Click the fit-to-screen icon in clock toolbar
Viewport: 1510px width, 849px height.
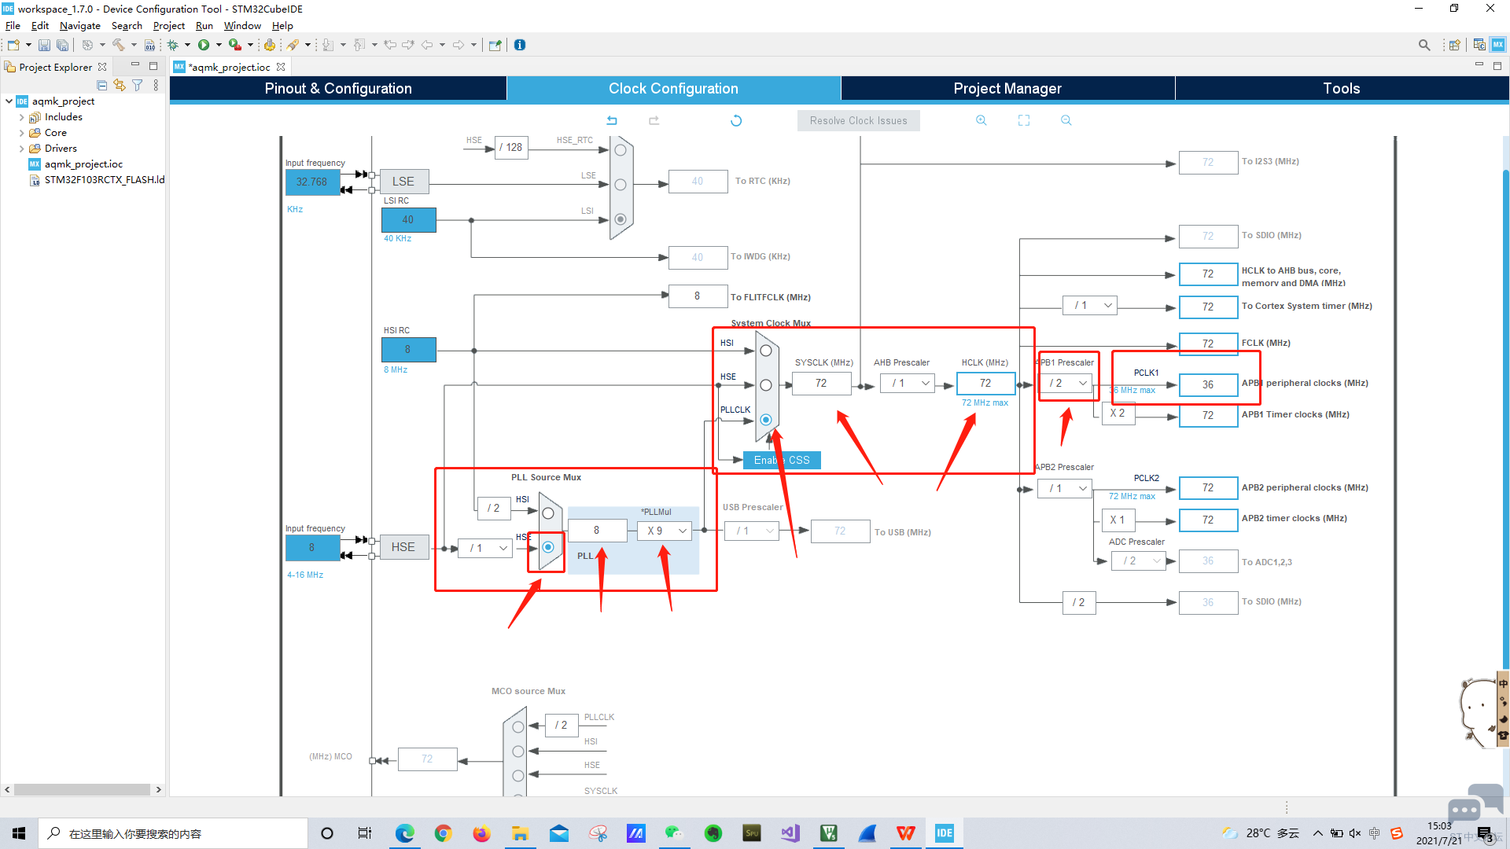click(1023, 120)
